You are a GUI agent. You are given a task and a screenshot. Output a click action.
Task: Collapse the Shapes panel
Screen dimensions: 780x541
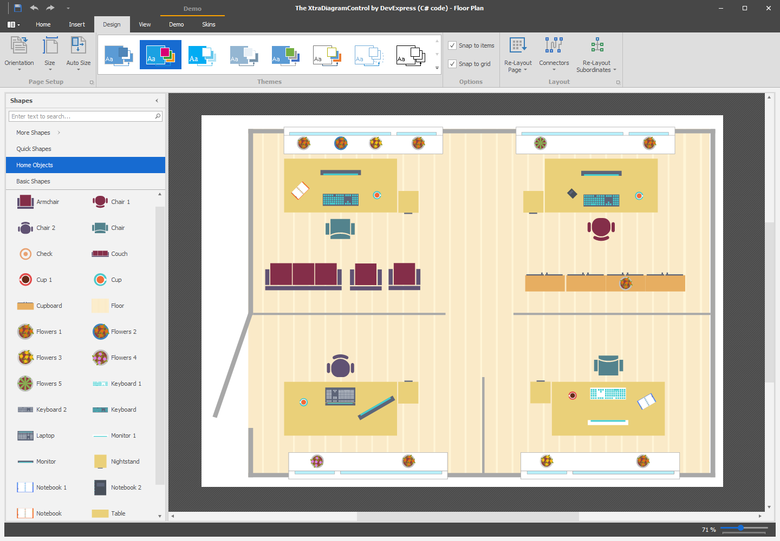pyautogui.click(x=157, y=101)
